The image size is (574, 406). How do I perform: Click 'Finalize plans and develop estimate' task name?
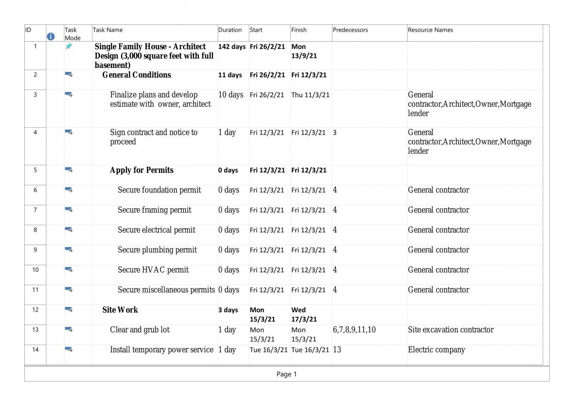160,99
